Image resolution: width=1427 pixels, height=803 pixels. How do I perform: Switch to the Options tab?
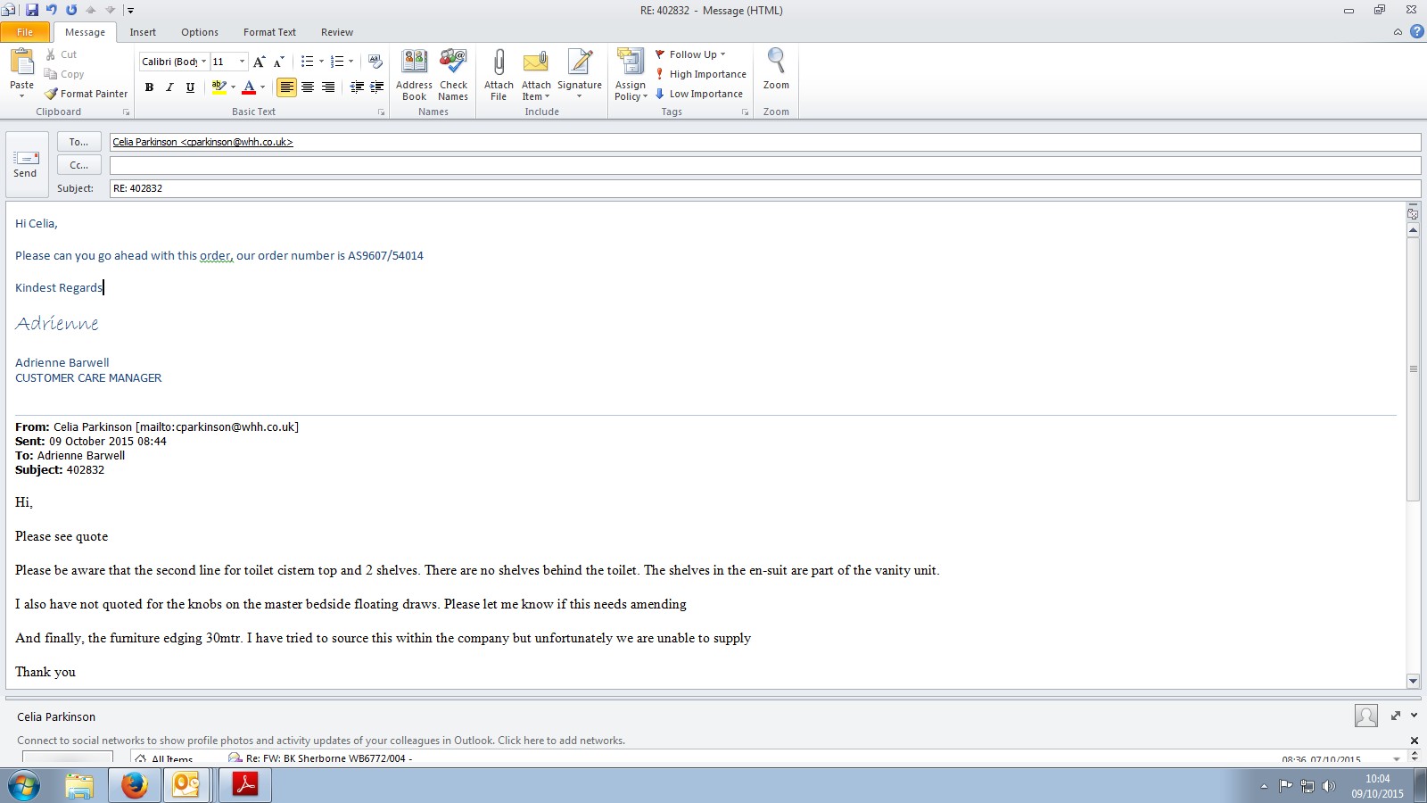(200, 32)
